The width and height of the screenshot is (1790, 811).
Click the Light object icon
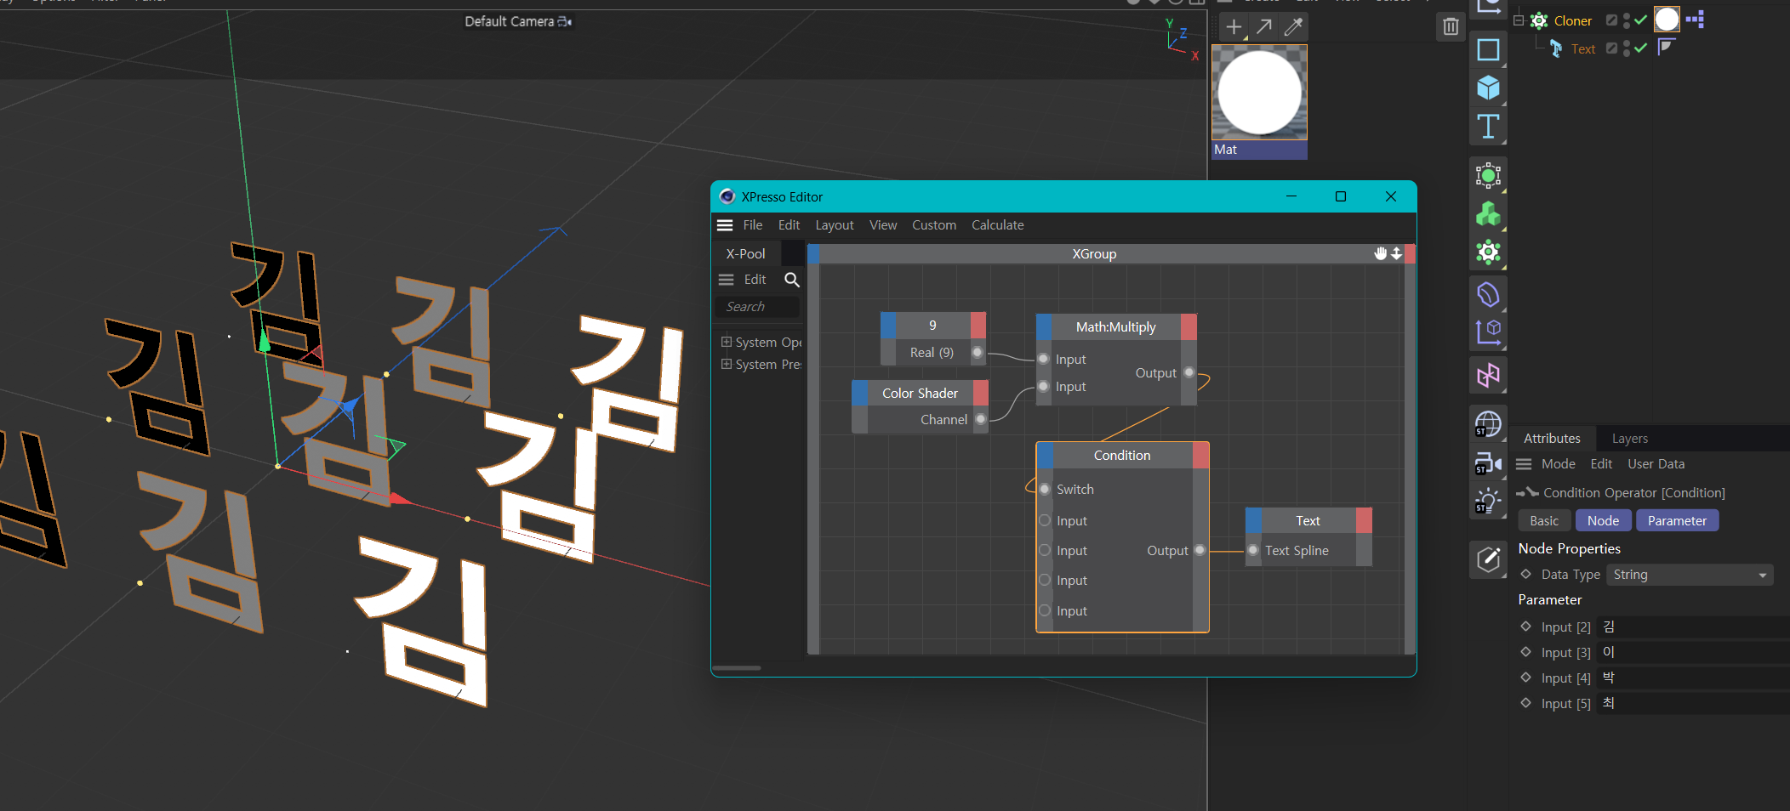click(x=1488, y=502)
